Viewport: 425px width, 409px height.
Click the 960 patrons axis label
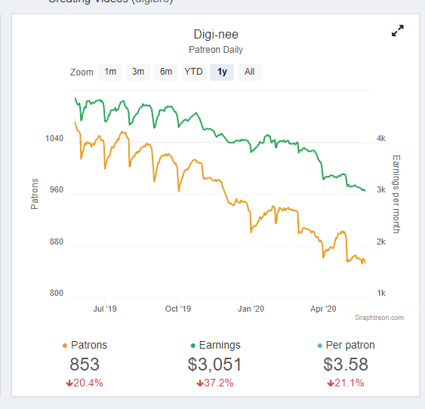tap(57, 189)
